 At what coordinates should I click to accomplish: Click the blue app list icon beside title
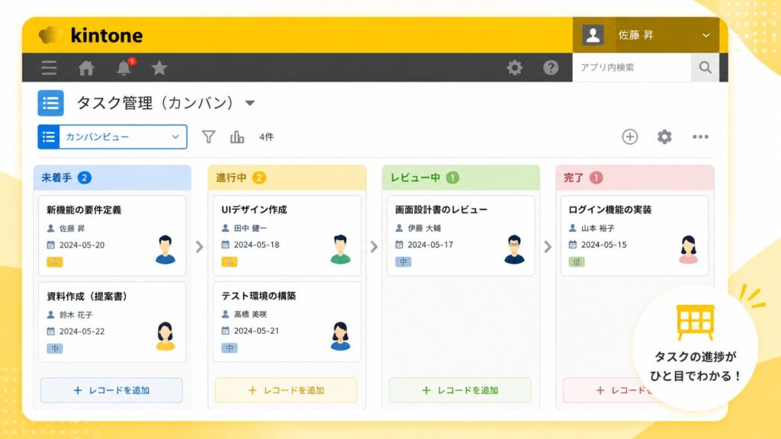point(50,103)
